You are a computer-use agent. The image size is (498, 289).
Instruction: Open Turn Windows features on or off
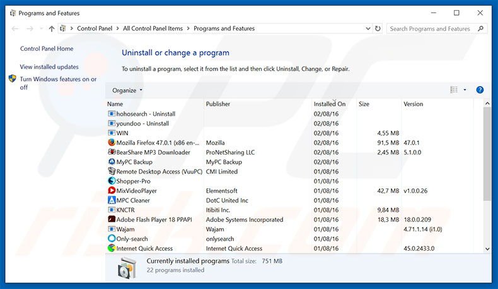(x=58, y=83)
